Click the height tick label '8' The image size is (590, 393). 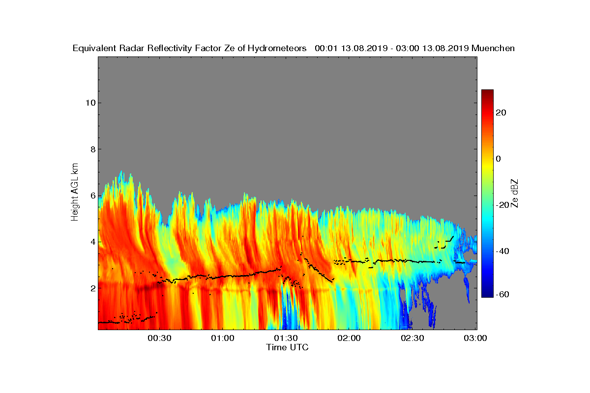pyautogui.click(x=92, y=149)
